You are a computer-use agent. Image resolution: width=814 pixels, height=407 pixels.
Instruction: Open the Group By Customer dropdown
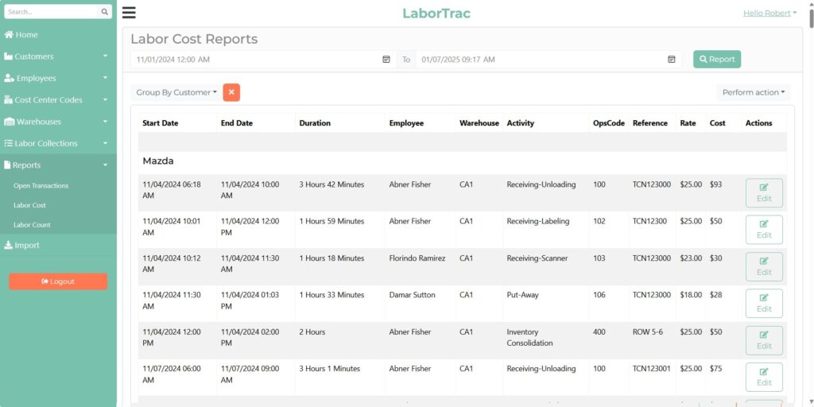(x=176, y=92)
